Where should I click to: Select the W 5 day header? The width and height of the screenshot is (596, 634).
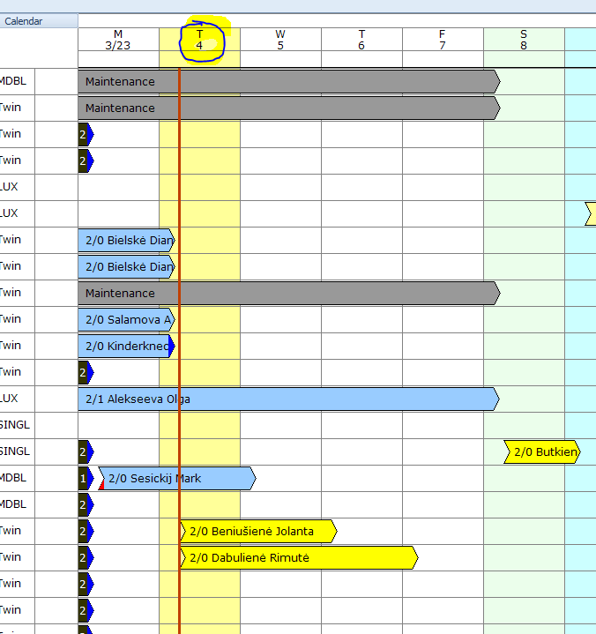(280, 40)
